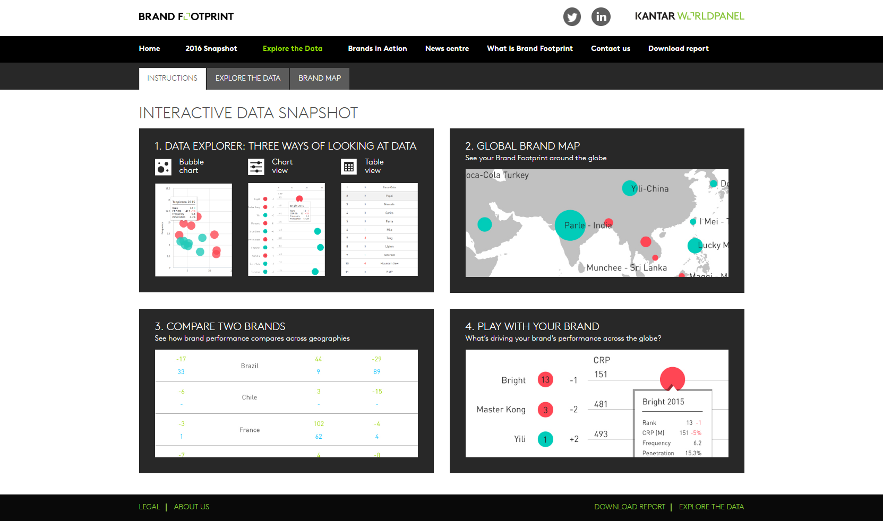Click the red rank 13 circle for Bright
Screen dimensions: 883x521
545,379
